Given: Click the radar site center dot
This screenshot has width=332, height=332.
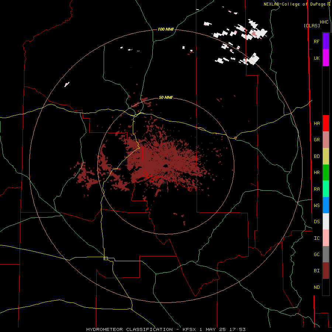Looking at the screenshot, I should point(166,166).
